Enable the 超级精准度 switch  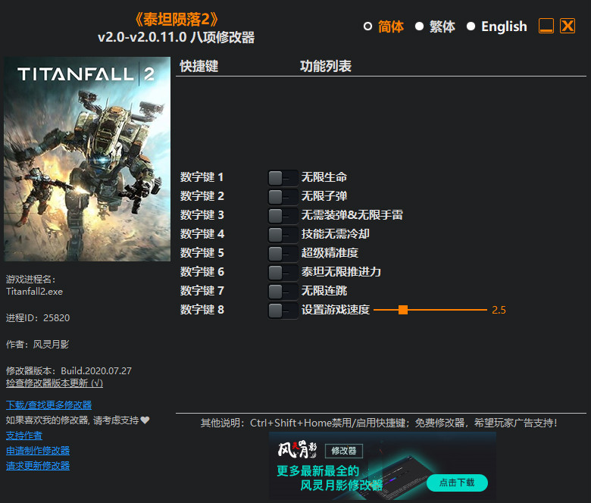click(283, 253)
